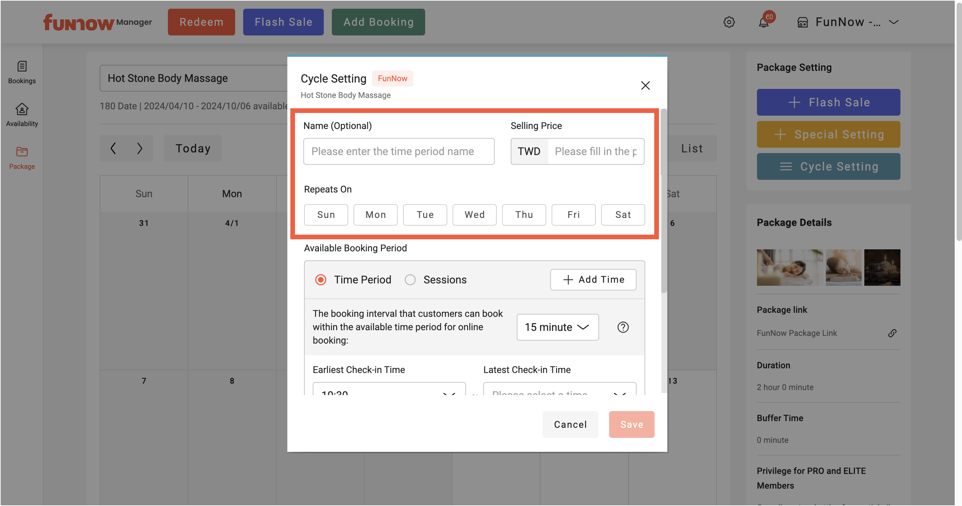The height and width of the screenshot is (506, 962).
Task: Click the FunNow Manager logo
Action: click(x=98, y=22)
